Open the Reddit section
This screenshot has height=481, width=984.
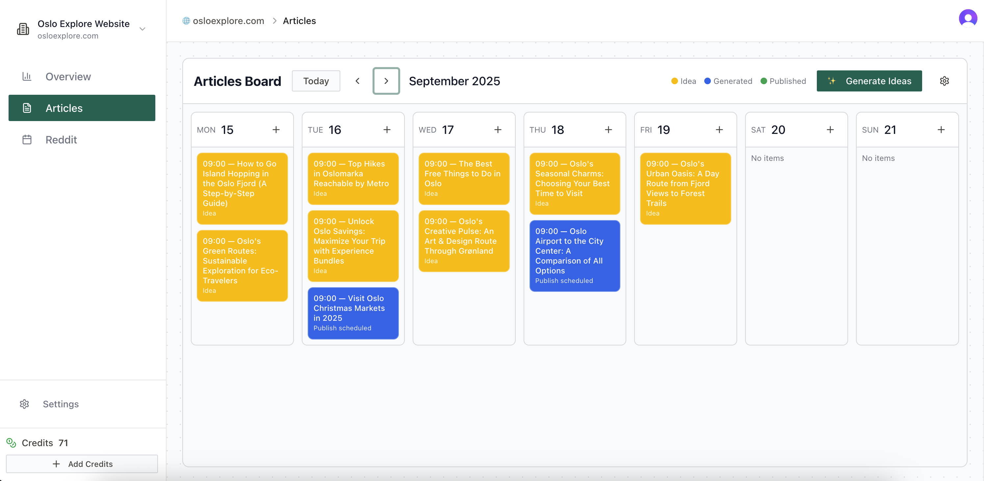click(61, 140)
